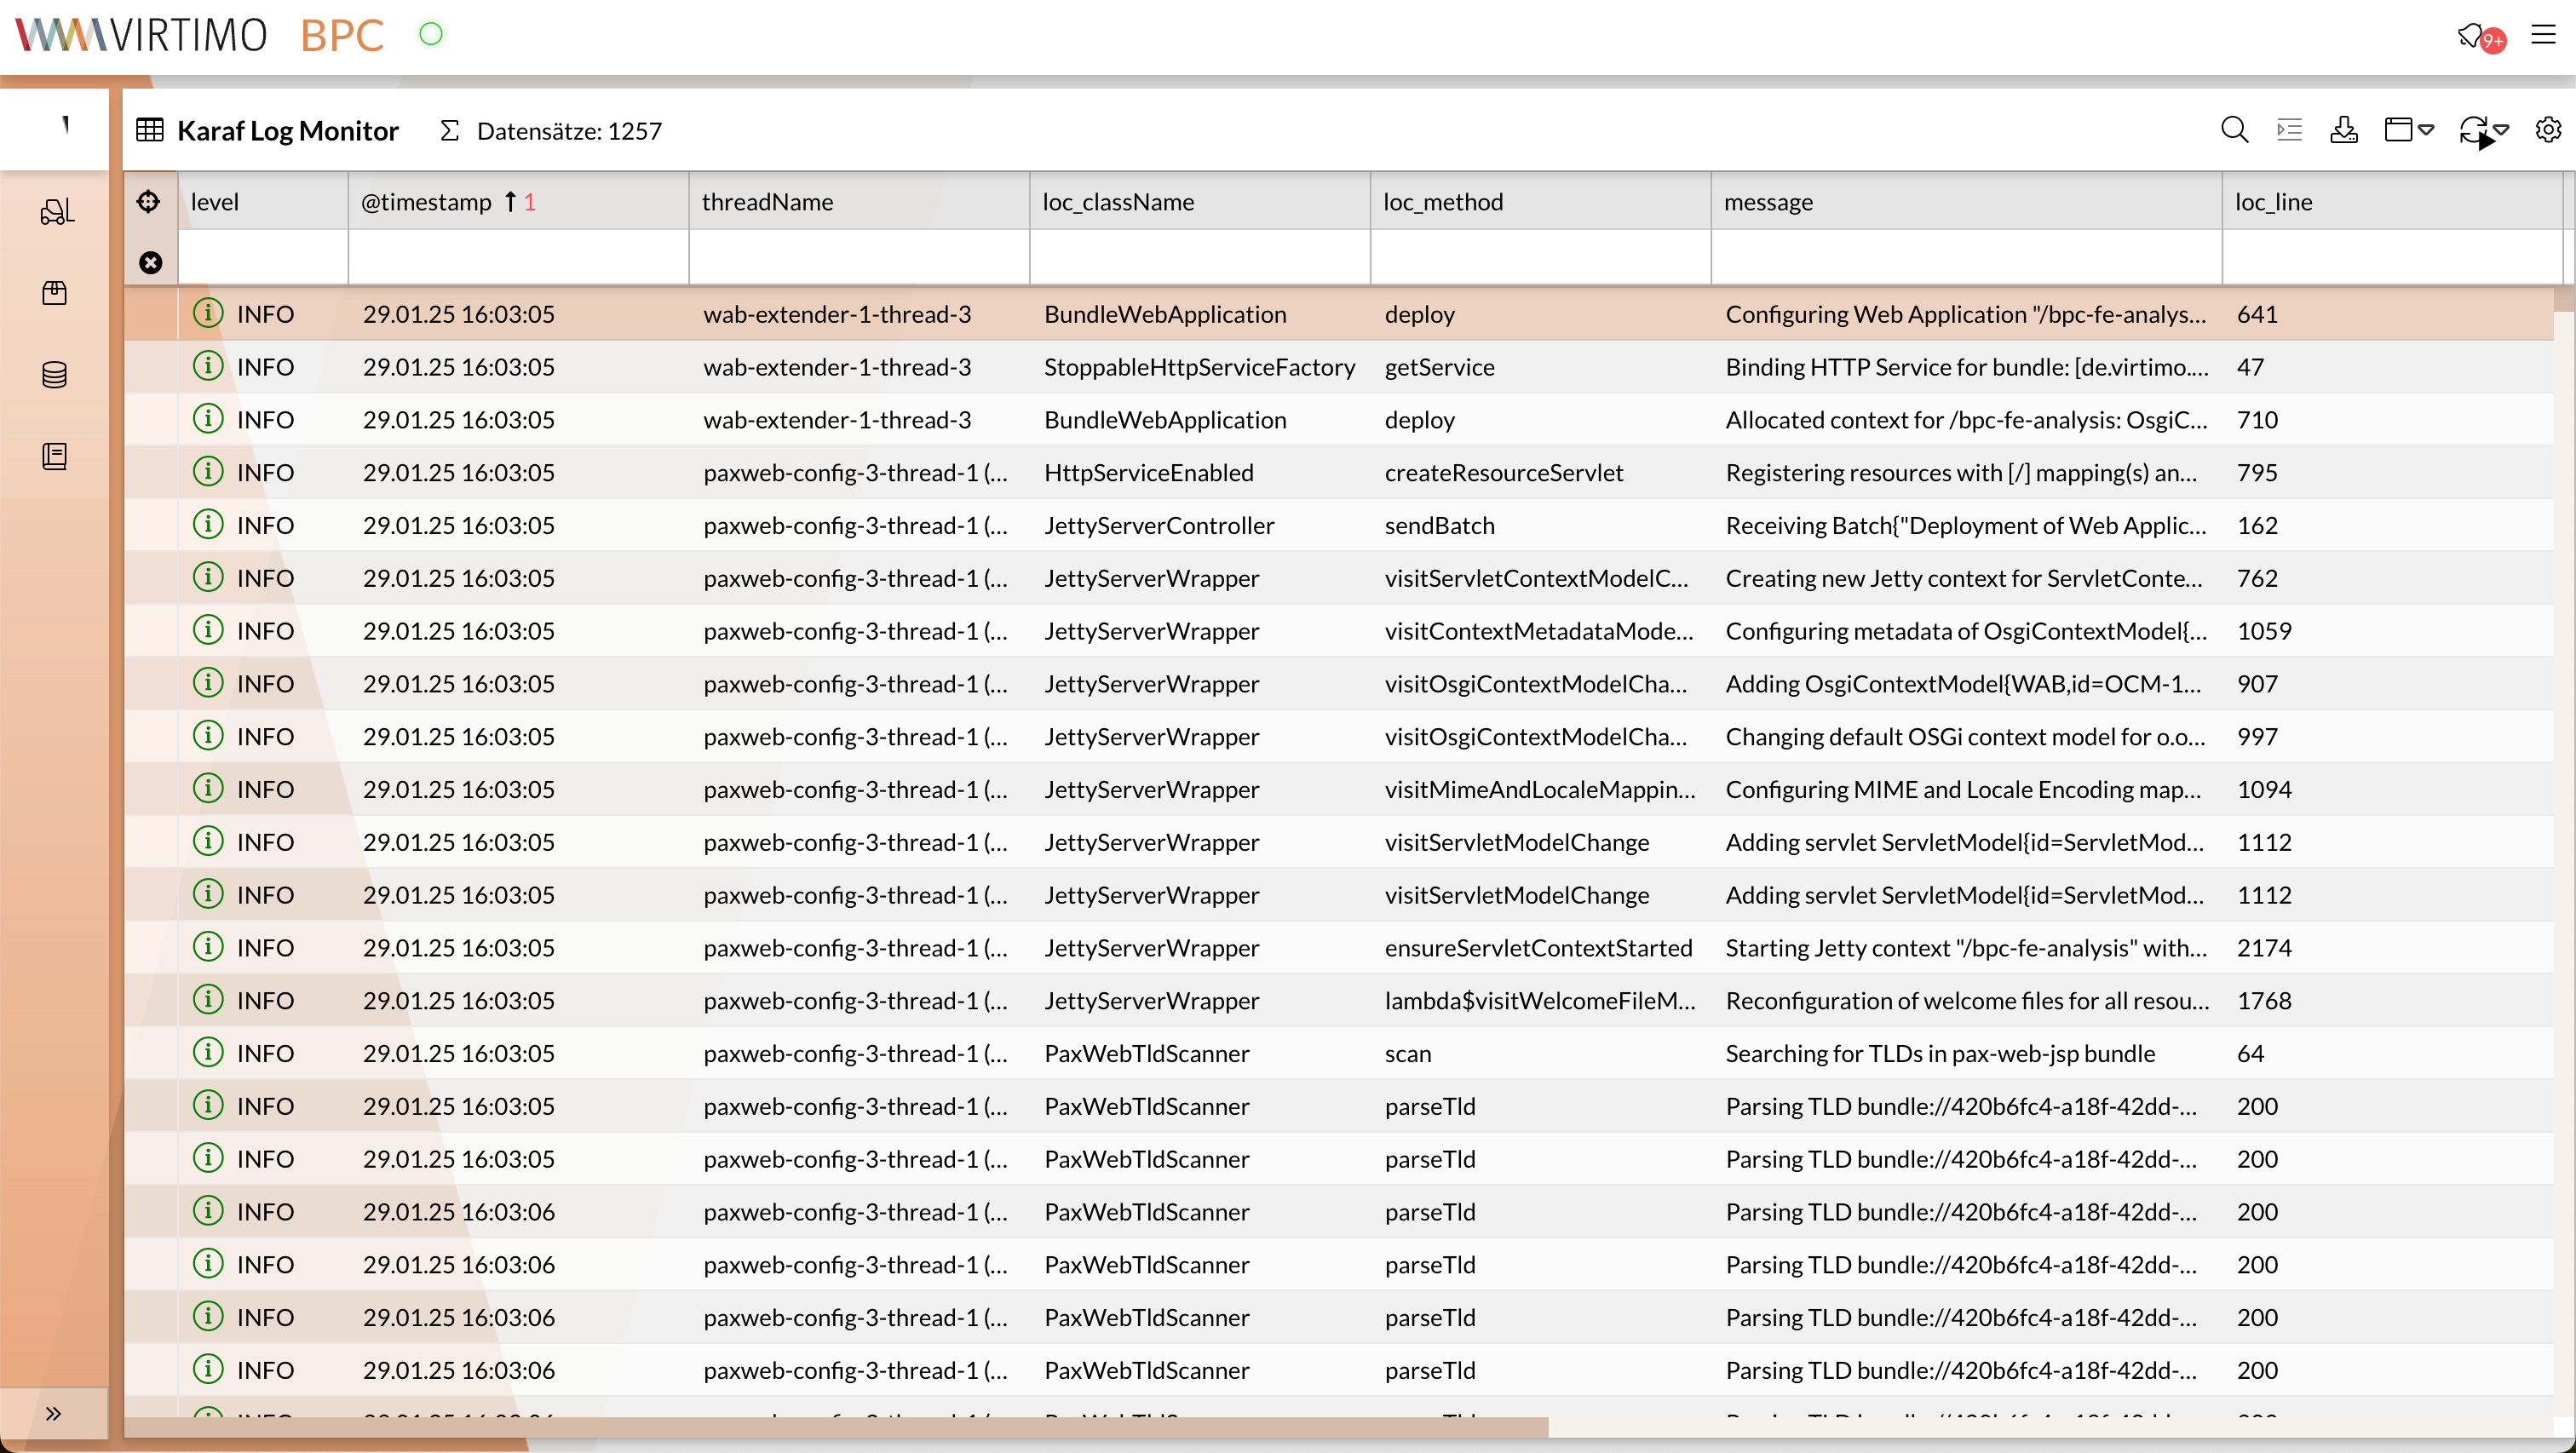Click the message column filter field
The height and width of the screenshot is (1453, 2576).
coord(1965,258)
